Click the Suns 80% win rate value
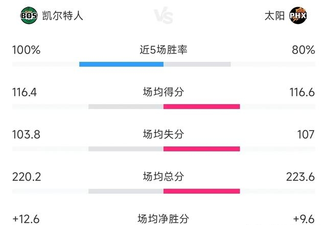Screen dimensions: 327x225 pyautogui.click(x=303, y=50)
